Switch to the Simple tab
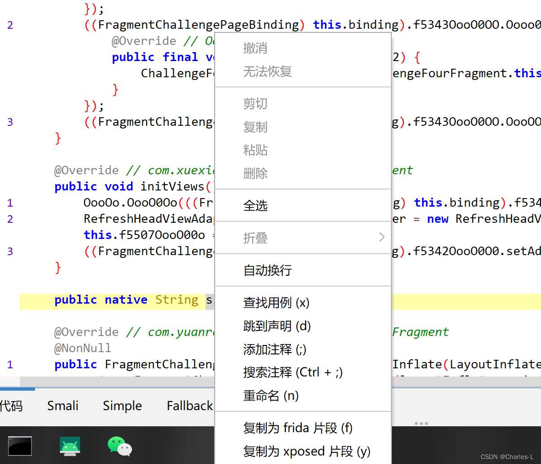 [122, 406]
